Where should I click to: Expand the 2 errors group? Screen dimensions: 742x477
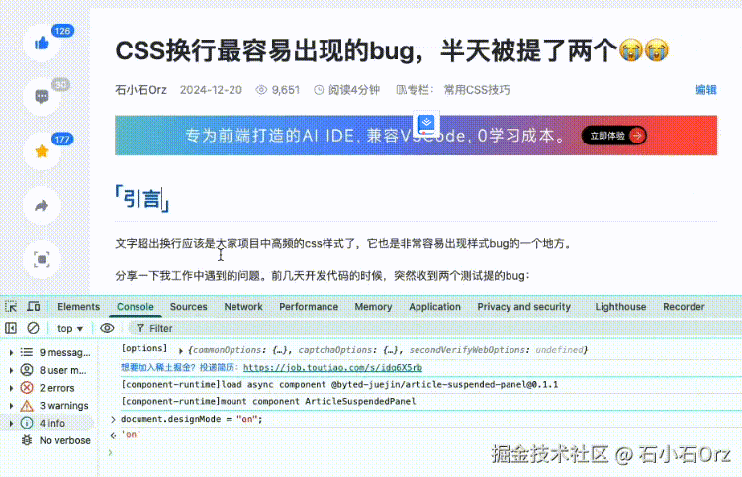[11, 388]
